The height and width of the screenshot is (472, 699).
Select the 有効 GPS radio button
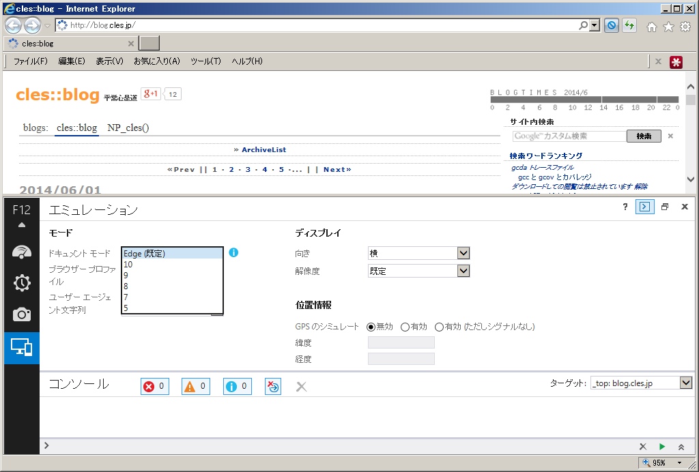coord(405,327)
